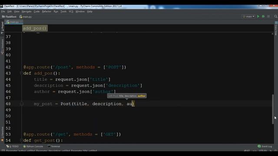Viewport: 278px width, 156px height.
Task: Collapse the get_post function fold marker at line 54
Action: click(21, 140)
